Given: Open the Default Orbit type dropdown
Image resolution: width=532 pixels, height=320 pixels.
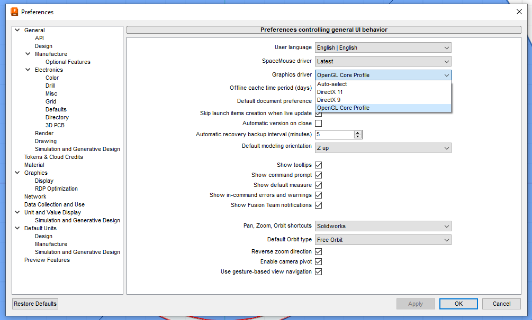Looking at the screenshot, I should 383,239.
